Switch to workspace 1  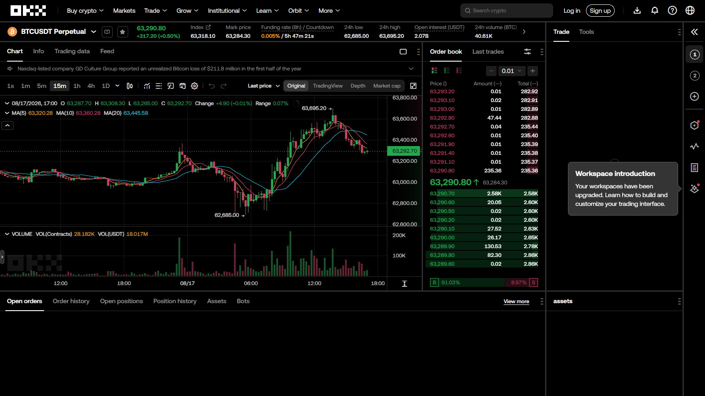click(694, 55)
